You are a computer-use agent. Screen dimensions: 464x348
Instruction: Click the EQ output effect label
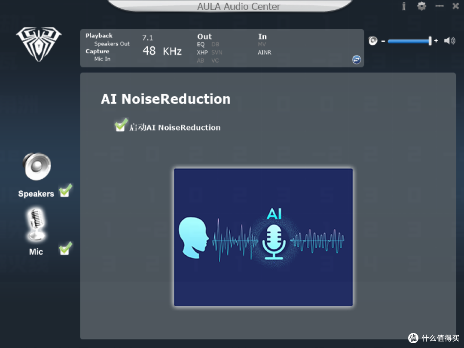201,44
